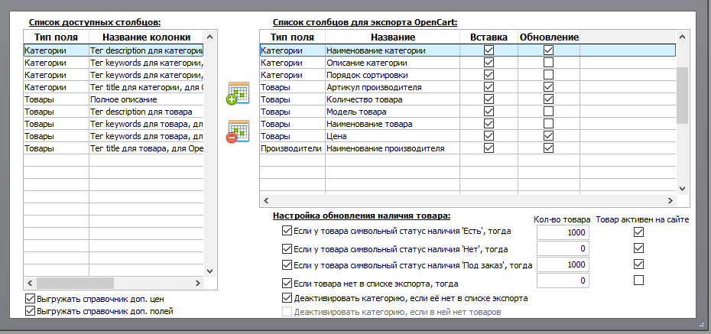This screenshot has width=711, height=334.
Task: Toggle Вставка for Наименование производителя row
Action: (489, 148)
